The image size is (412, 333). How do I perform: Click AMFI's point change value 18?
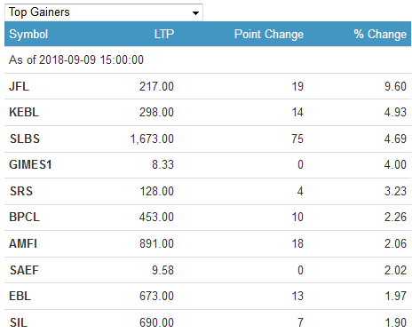(x=297, y=243)
